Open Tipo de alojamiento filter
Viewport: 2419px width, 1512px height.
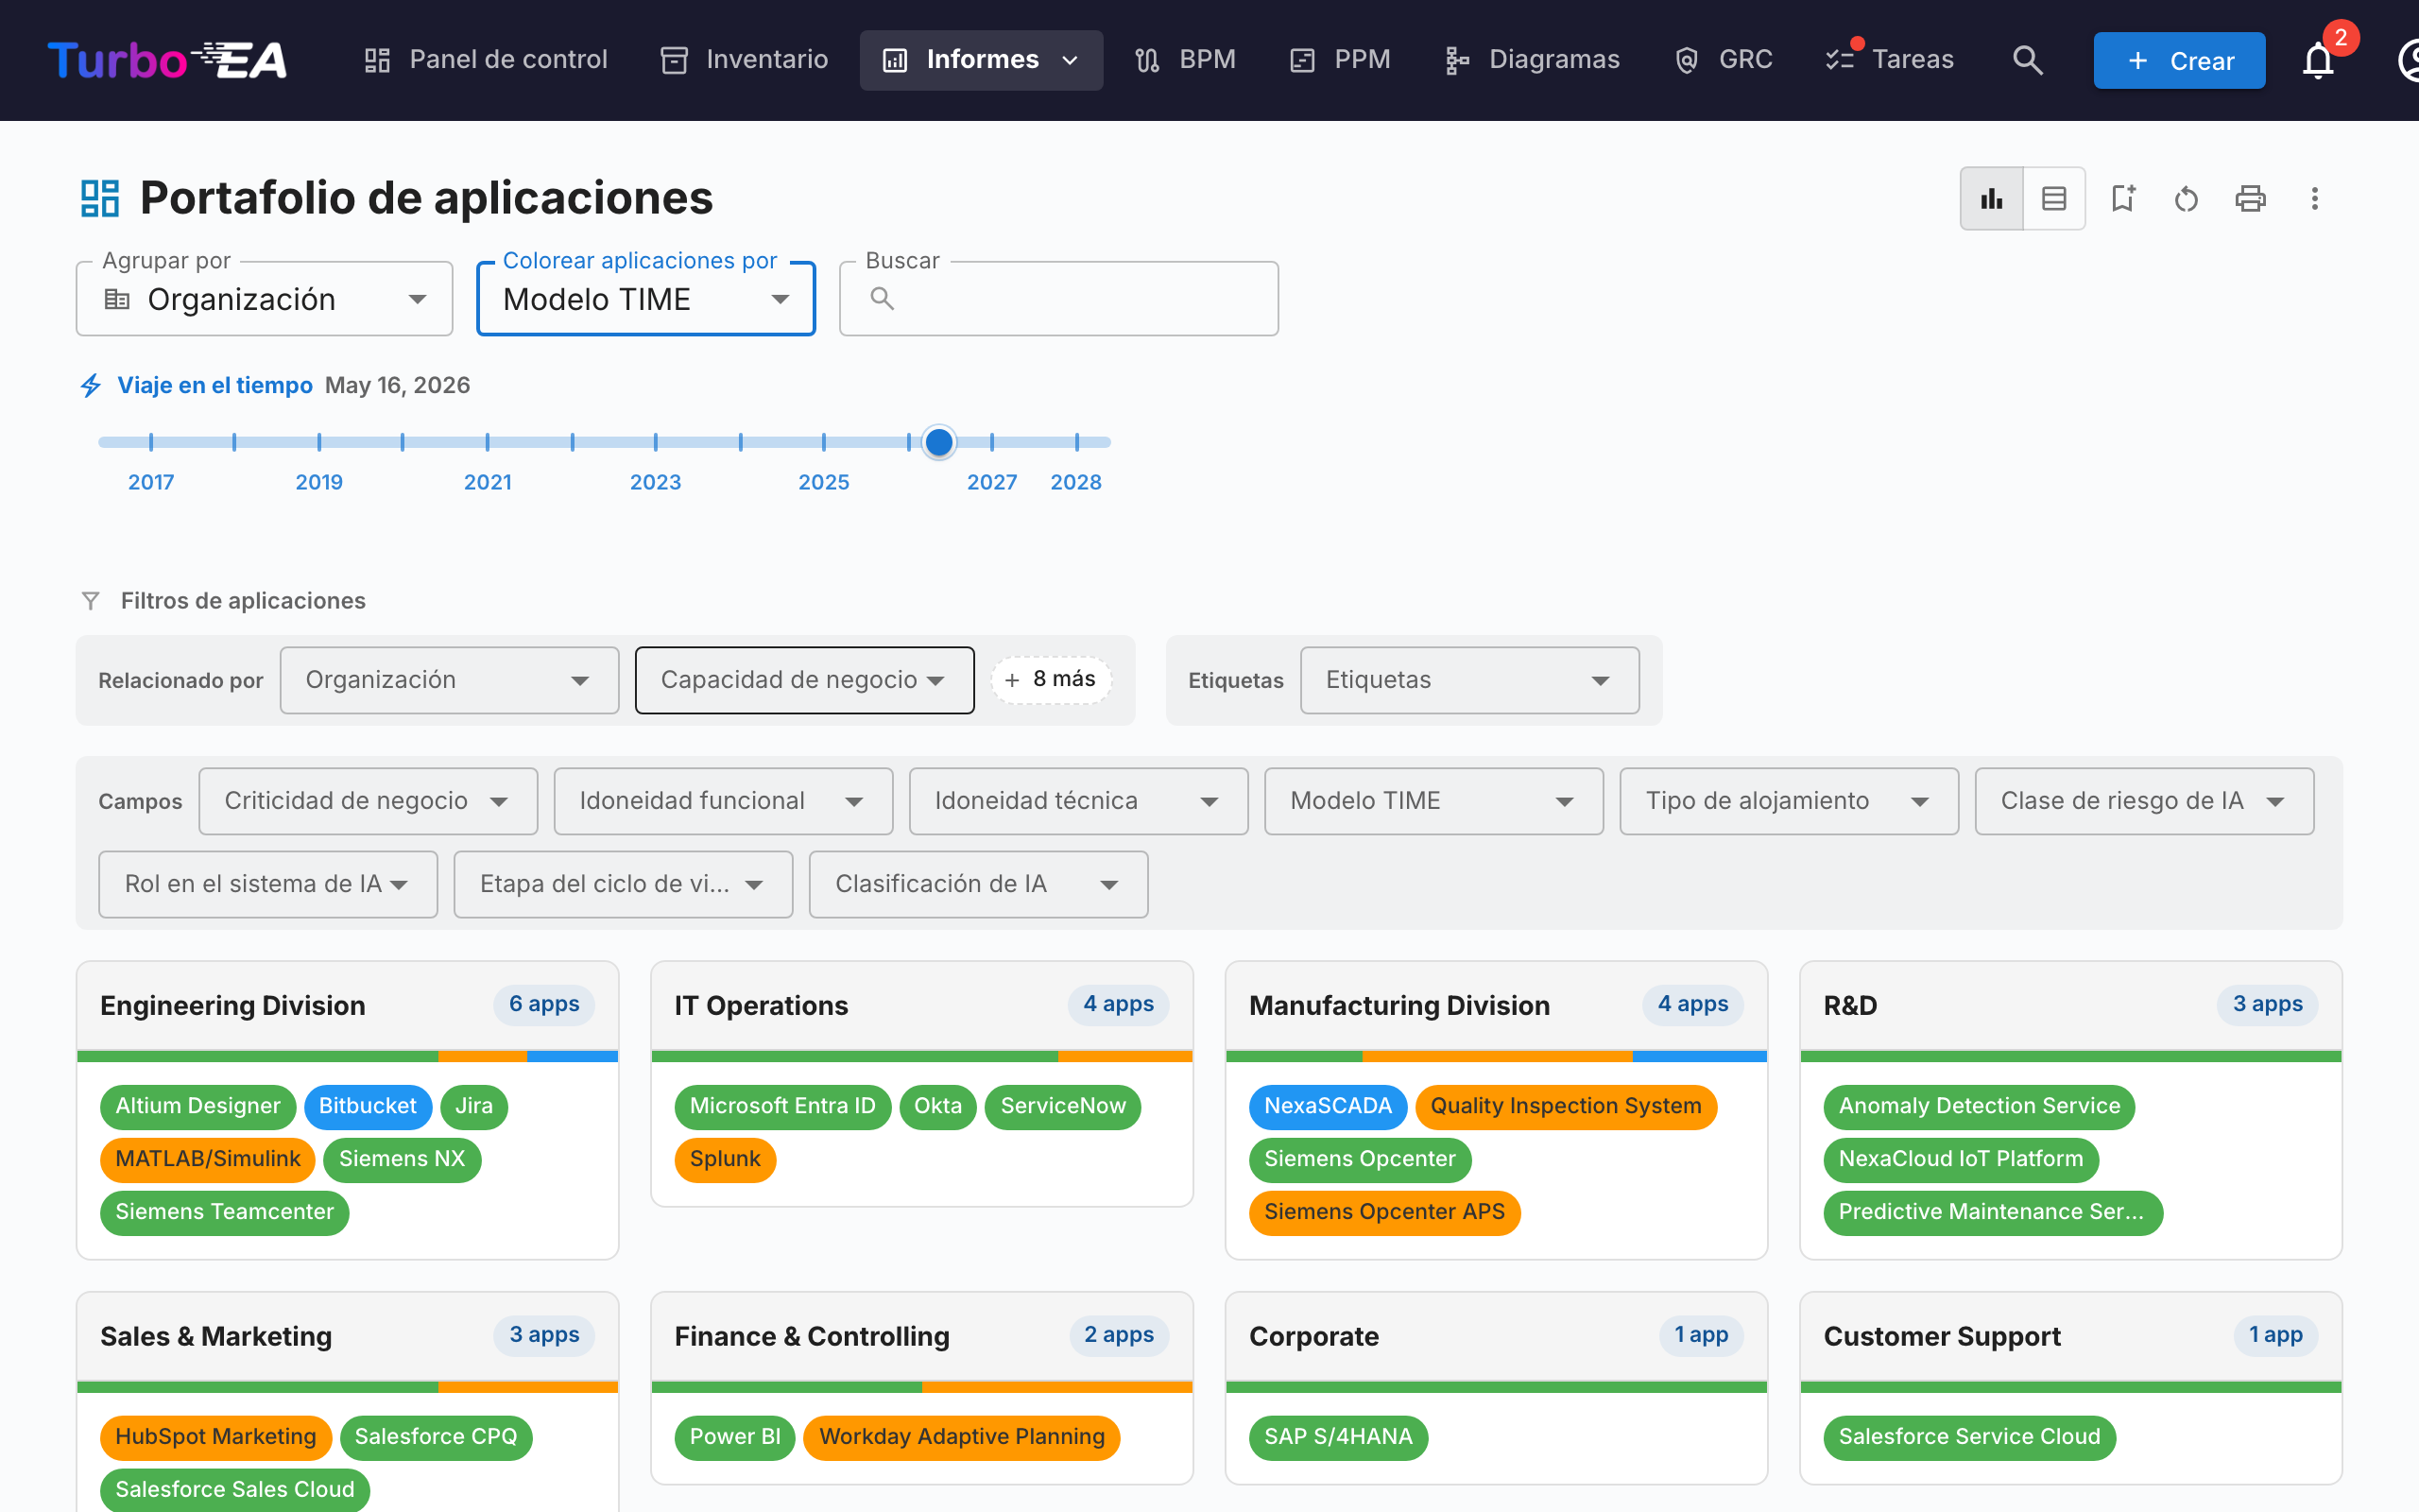[1788, 801]
